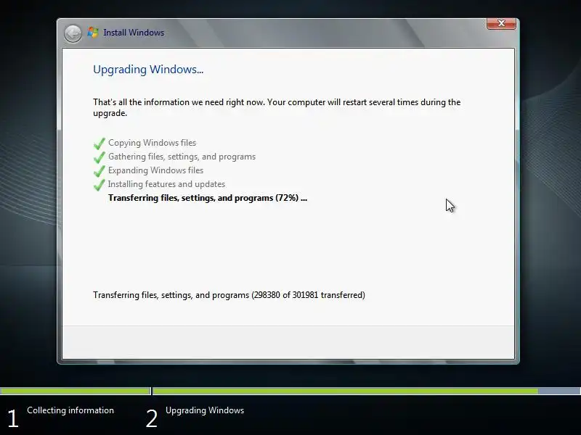This screenshot has height=435, width=581.
Task: Click the '298380 of 301981 transferred' status line
Action: [x=229, y=295]
